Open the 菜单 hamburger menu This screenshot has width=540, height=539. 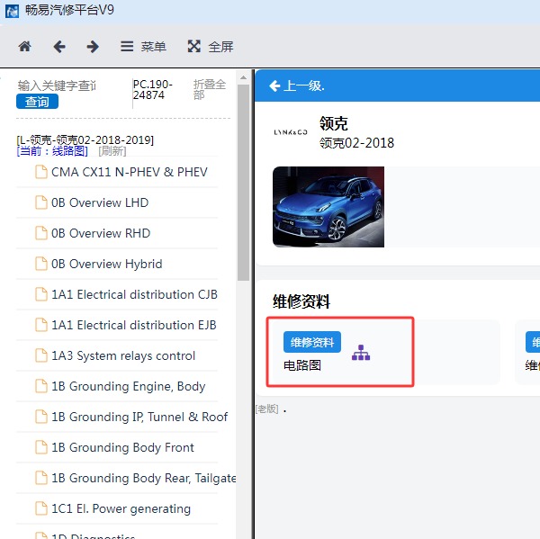(x=143, y=46)
